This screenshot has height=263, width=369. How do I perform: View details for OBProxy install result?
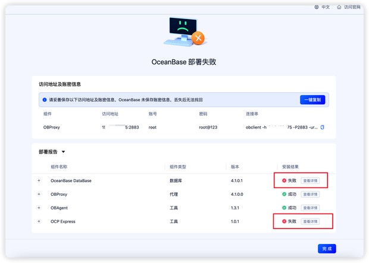310,195
